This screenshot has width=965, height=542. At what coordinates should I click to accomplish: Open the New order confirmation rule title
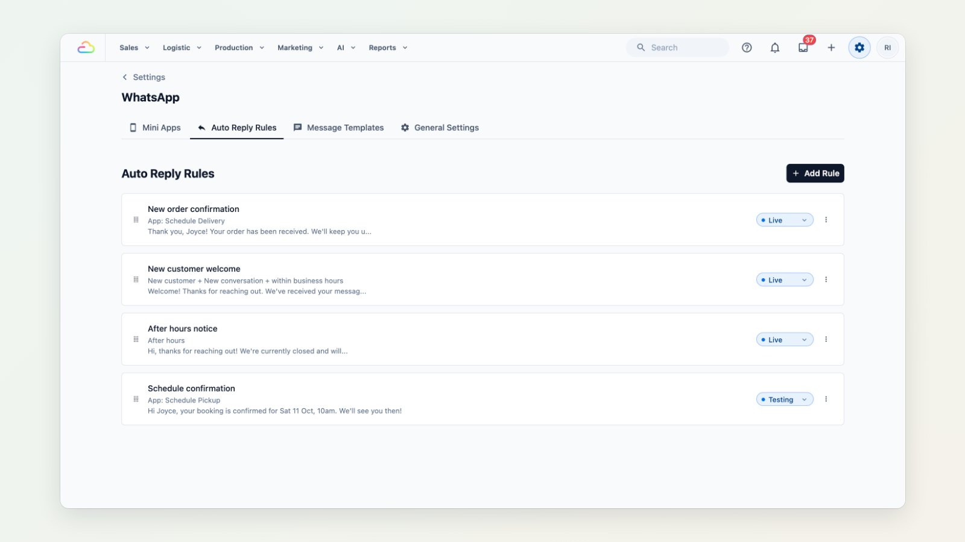pyautogui.click(x=194, y=209)
